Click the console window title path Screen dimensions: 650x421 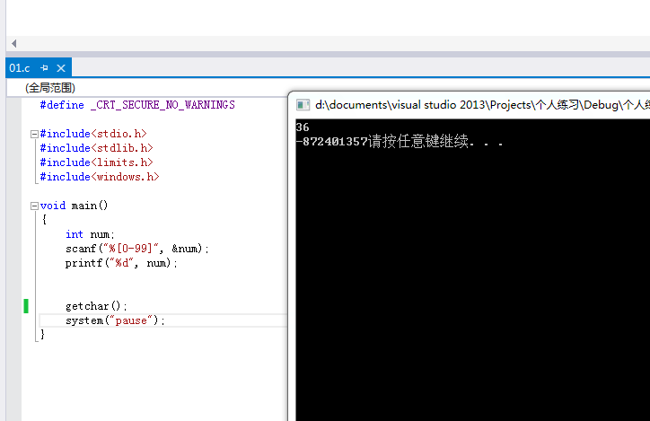[x=482, y=105]
